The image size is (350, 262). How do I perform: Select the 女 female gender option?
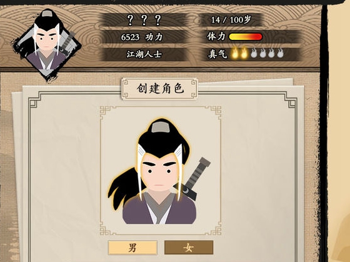pos(189,248)
